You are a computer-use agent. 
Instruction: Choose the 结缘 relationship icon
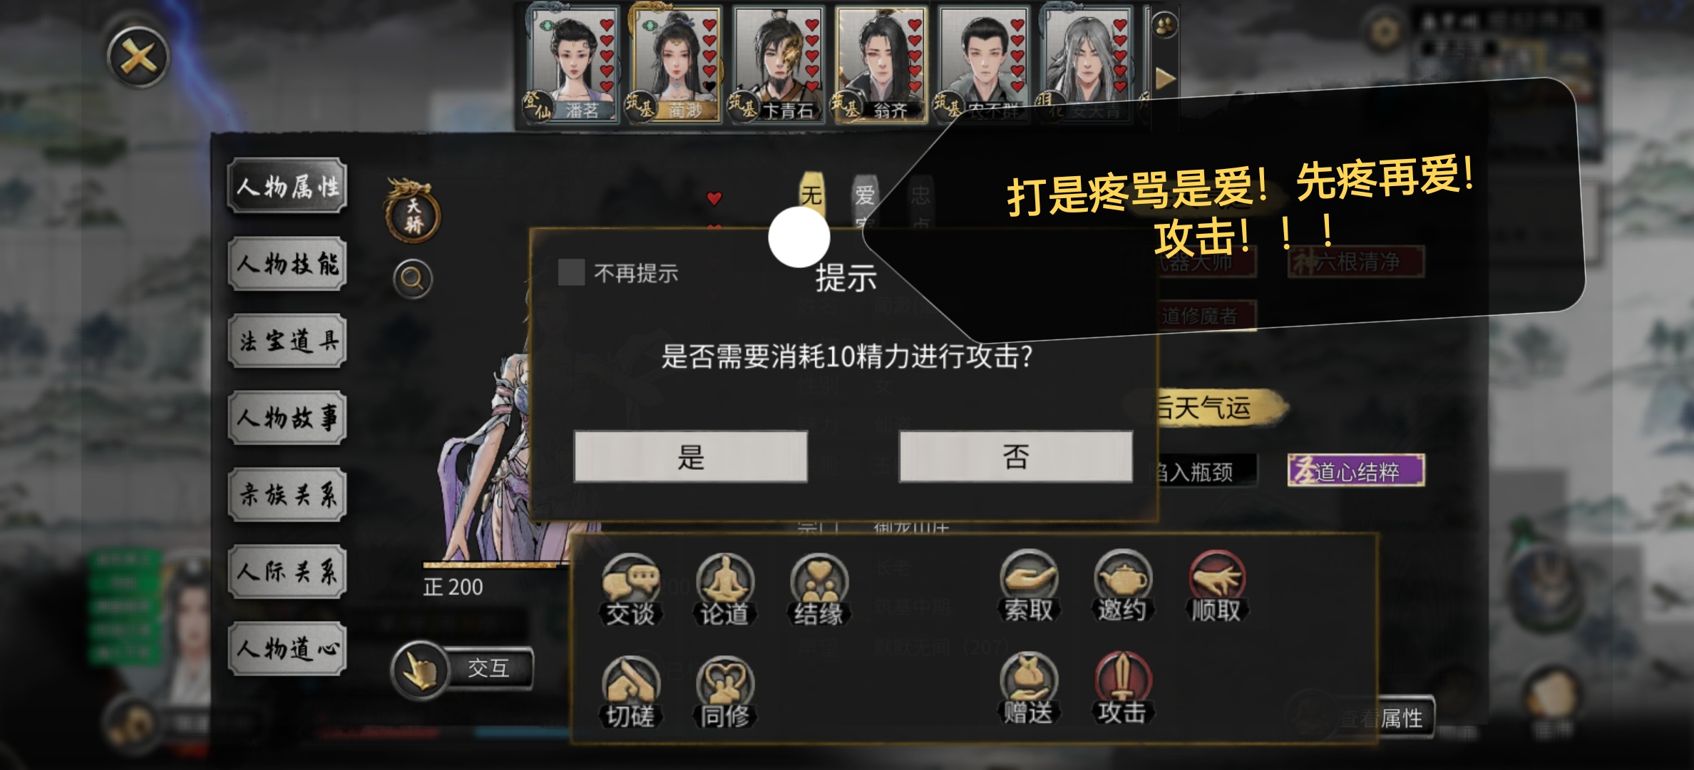coord(818,591)
